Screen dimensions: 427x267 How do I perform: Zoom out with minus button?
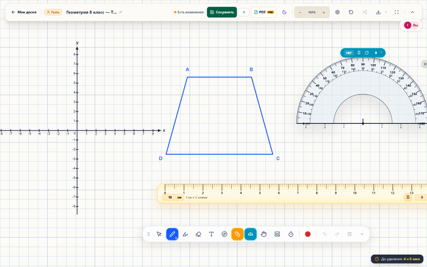point(300,13)
